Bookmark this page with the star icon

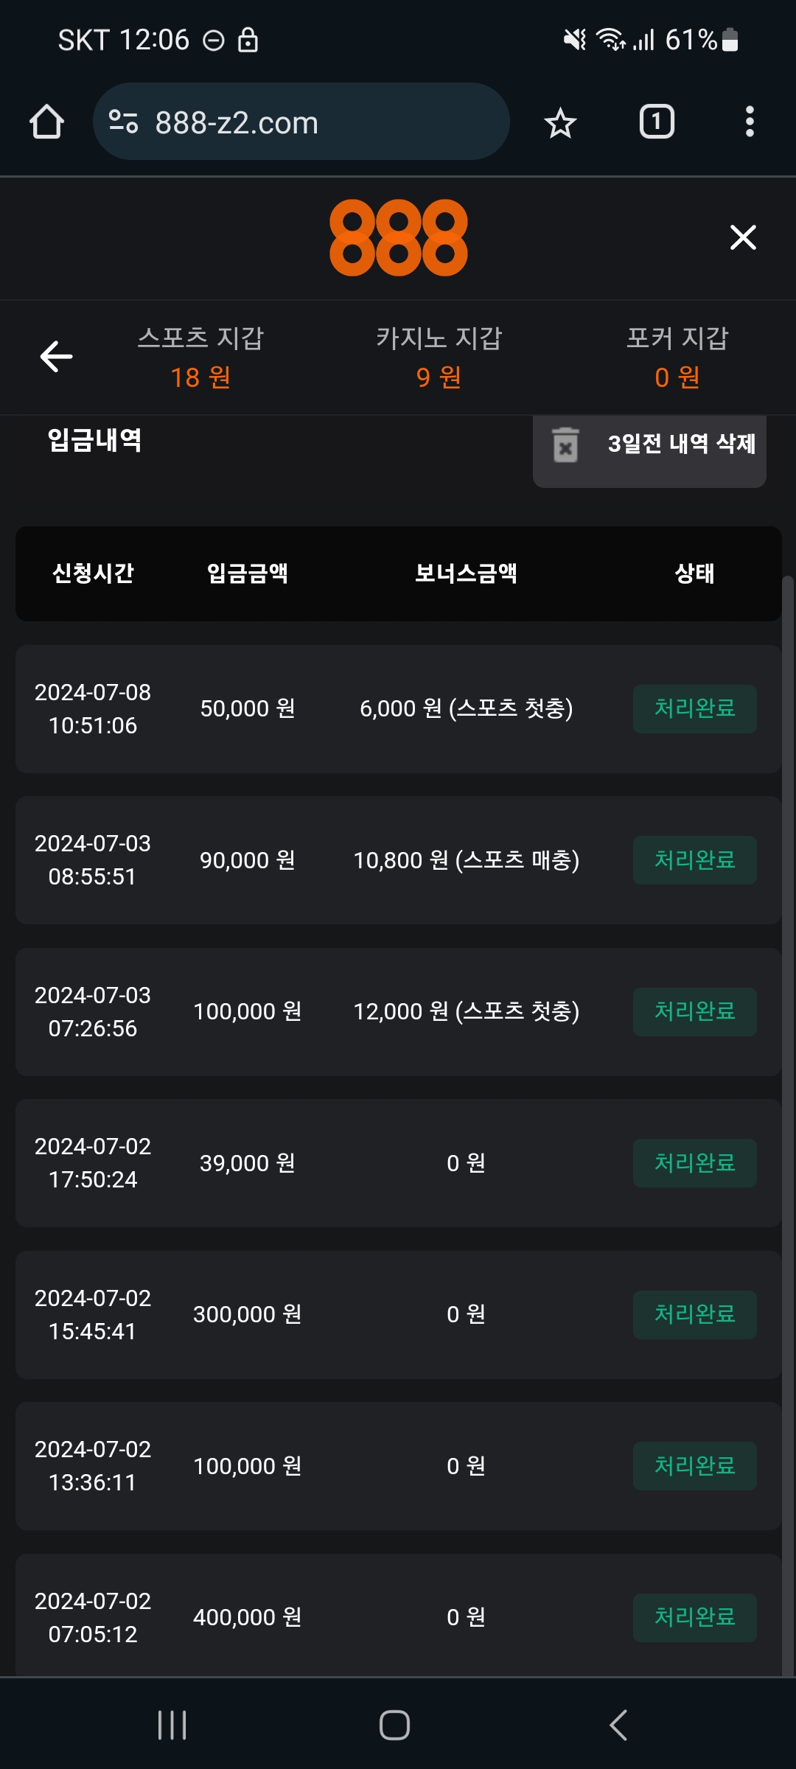(560, 122)
